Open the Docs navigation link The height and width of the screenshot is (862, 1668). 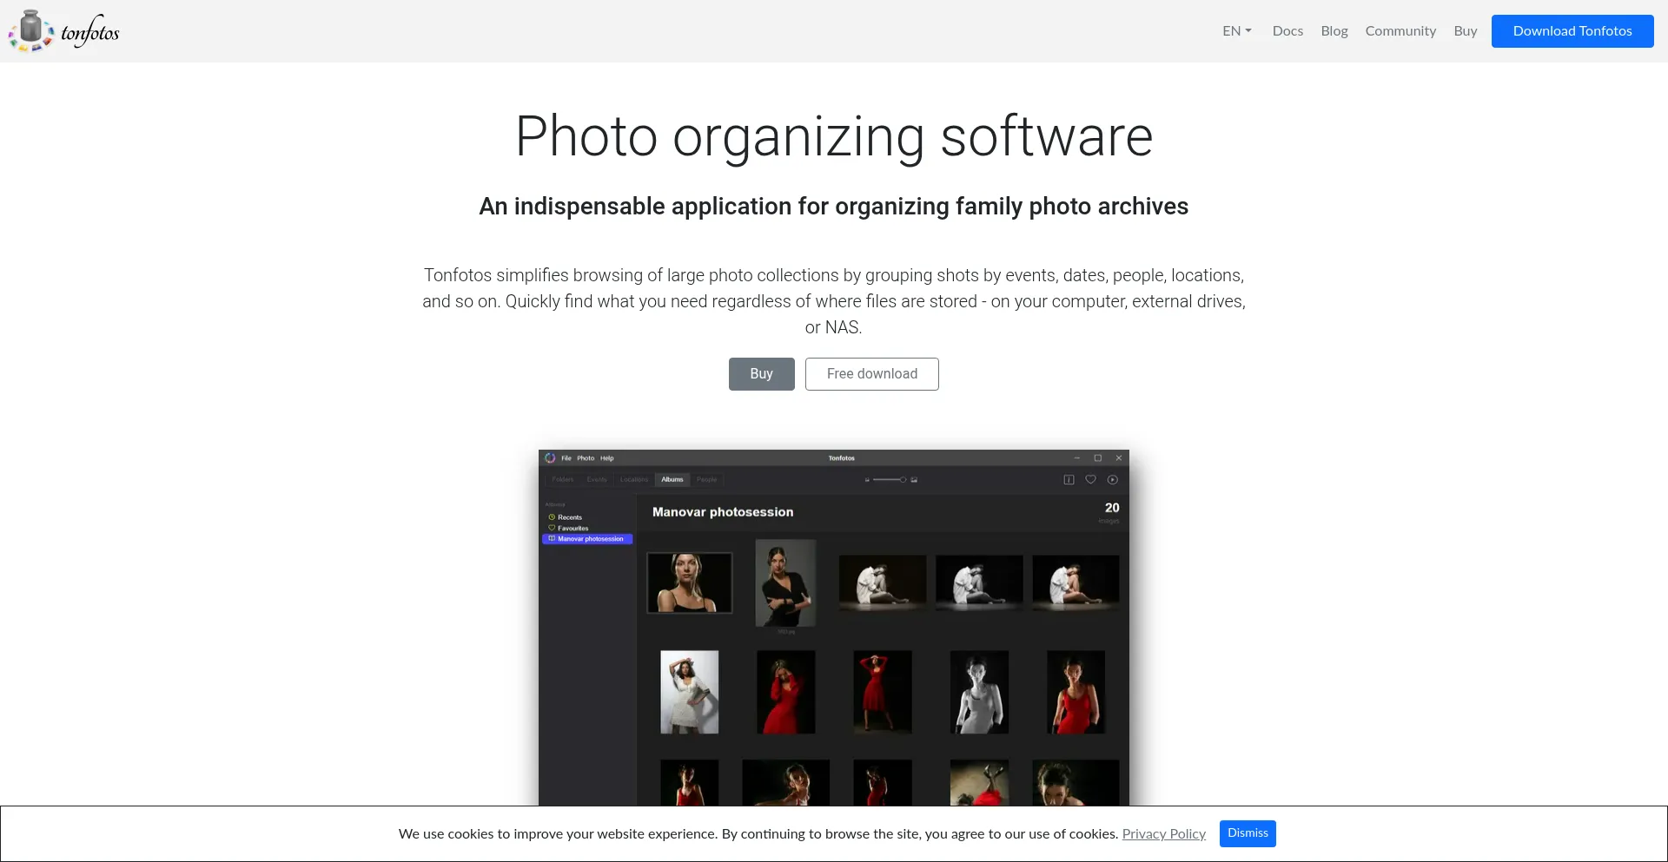tap(1287, 31)
